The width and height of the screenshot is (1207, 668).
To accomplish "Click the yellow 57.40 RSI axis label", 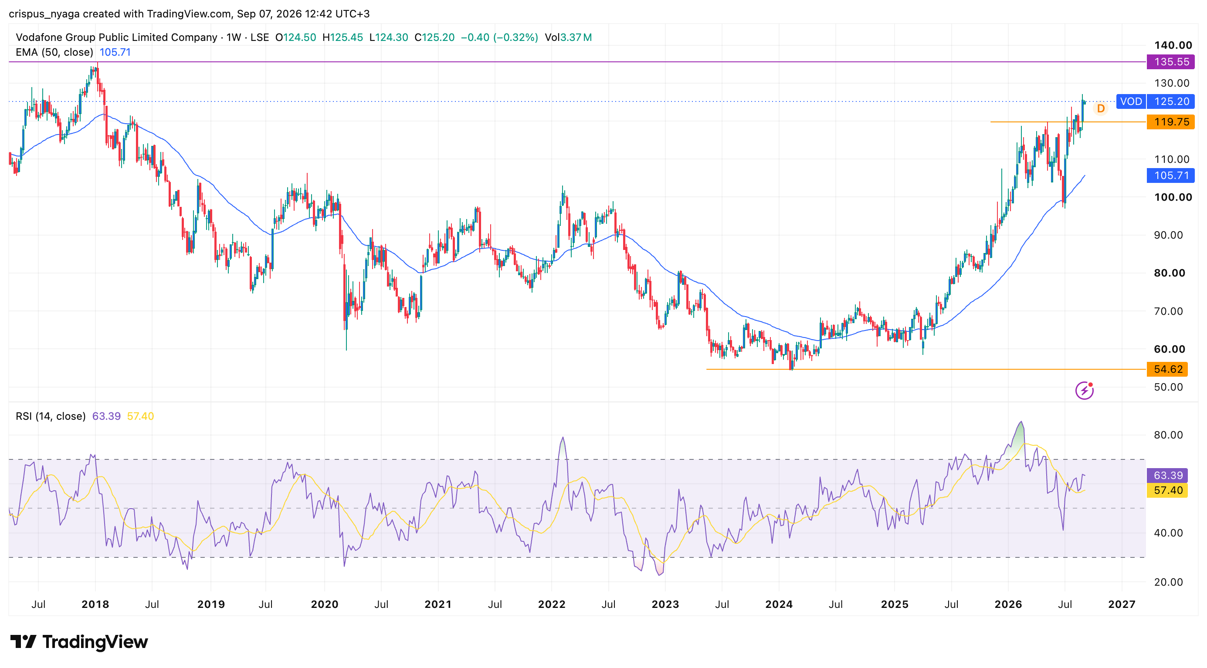I will click(x=1167, y=491).
